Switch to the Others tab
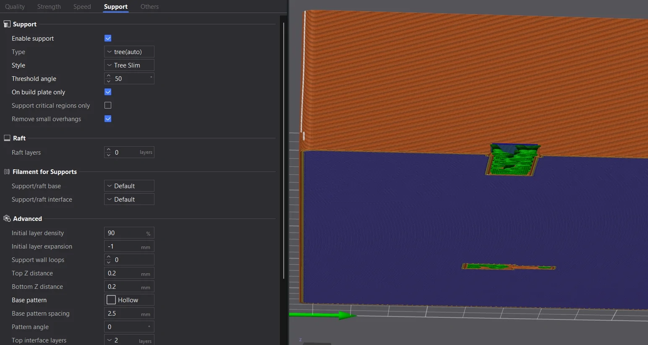Viewport: 648px width, 345px height. 150,7
